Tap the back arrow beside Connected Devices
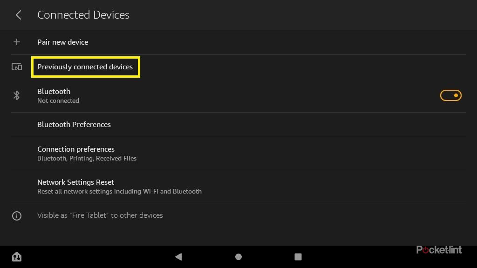The image size is (477, 268). 19,15
